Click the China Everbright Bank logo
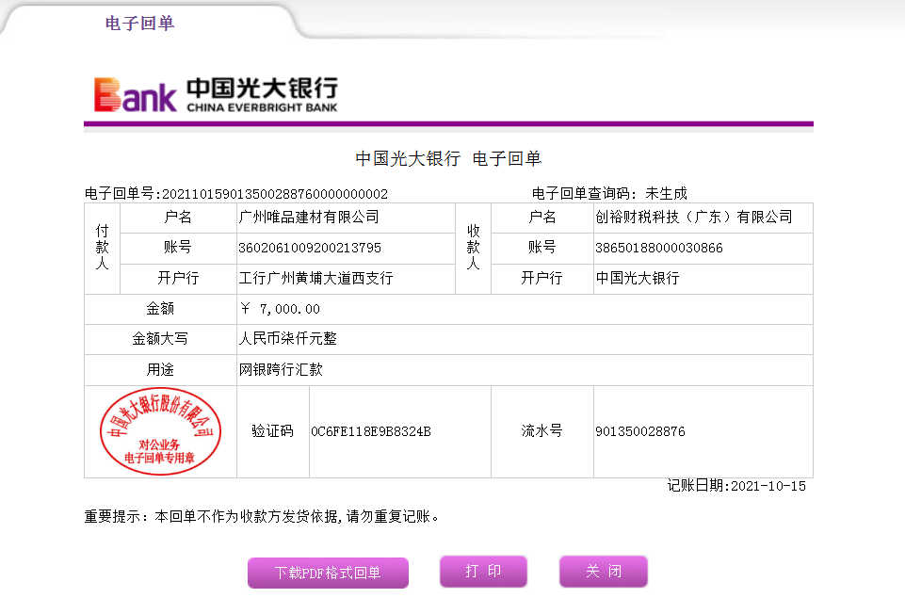This screenshot has width=905, height=598. tap(216, 94)
